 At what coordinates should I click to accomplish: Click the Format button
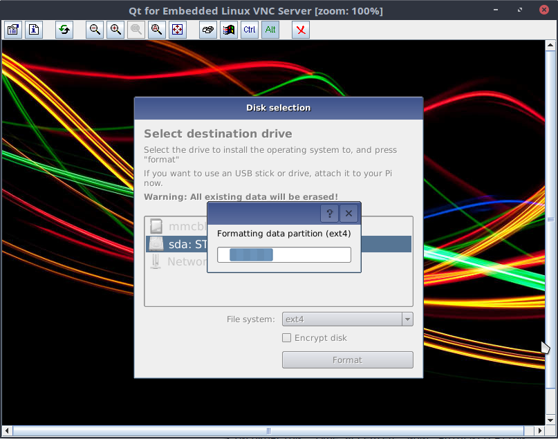[x=347, y=359]
